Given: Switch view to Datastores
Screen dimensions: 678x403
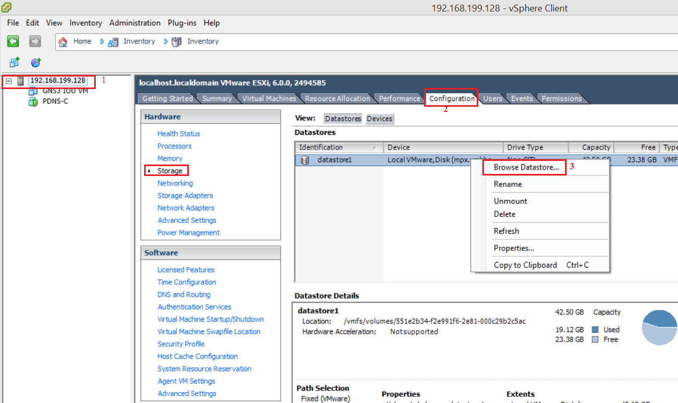Looking at the screenshot, I should coord(342,119).
